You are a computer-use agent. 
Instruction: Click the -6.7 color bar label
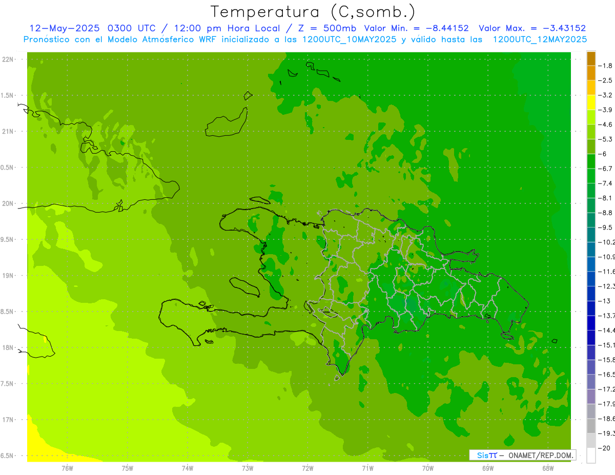(606, 169)
